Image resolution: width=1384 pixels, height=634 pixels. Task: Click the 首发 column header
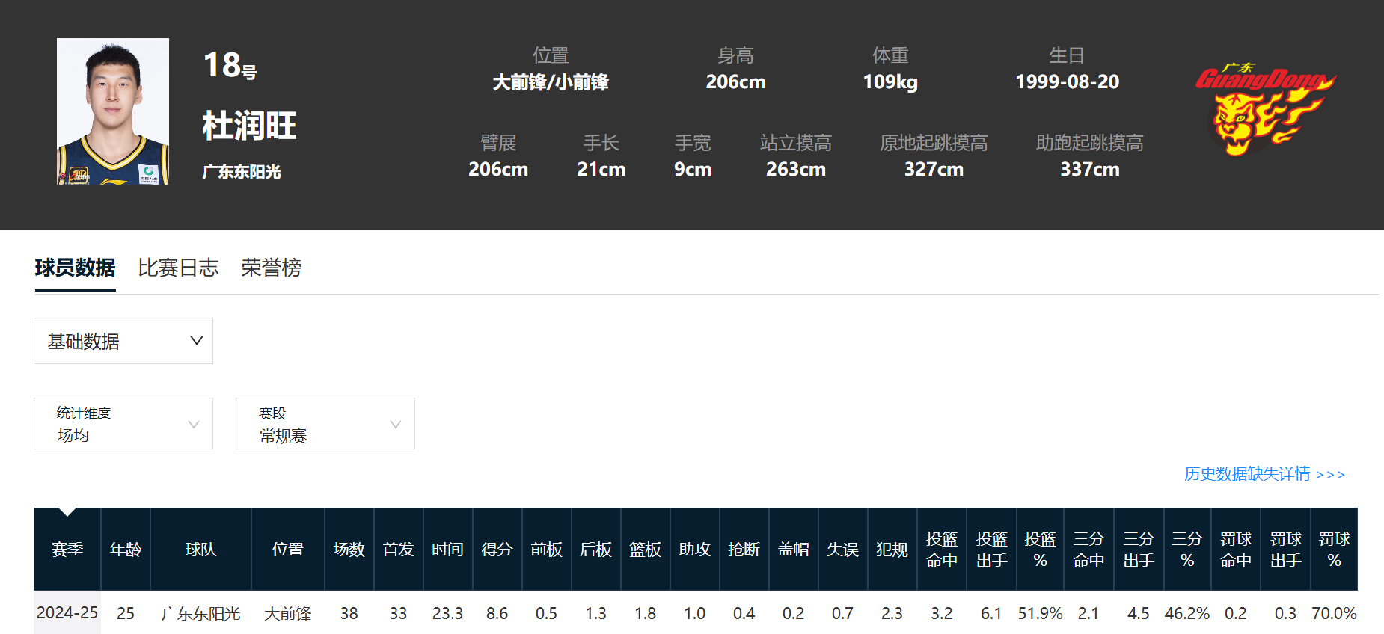pyautogui.click(x=399, y=550)
